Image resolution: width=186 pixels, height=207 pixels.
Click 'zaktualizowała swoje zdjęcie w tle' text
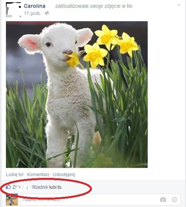95,6
